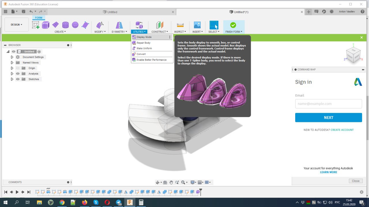Add a new document tab
The height and width of the screenshot is (207, 369).
(x=309, y=12)
